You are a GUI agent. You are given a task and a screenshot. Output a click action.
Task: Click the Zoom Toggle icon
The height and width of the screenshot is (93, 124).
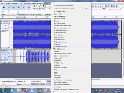117,6
